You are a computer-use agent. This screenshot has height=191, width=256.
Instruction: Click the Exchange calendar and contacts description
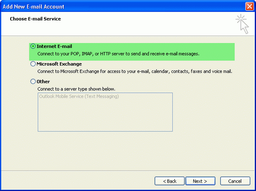(x=134, y=71)
